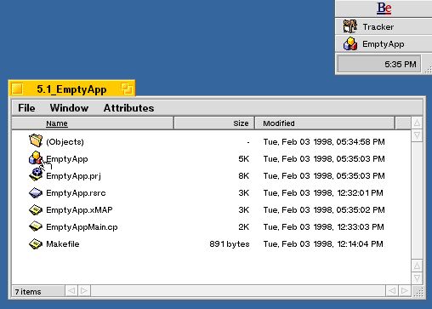Screen dimensions: 432x309
Task: Select the EmptyApp.prj project file icon
Action: tap(36, 175)
